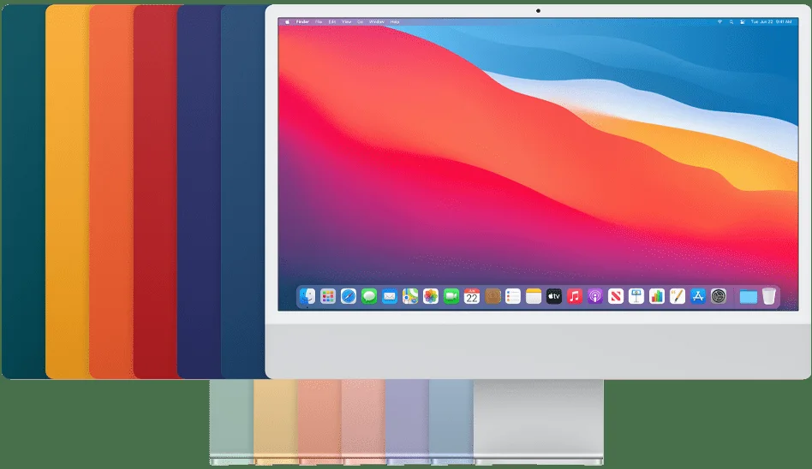The height and width of the screenshot is (469, 812).
Task: Open Reminders from the Dock
Action: coord(513,296)
